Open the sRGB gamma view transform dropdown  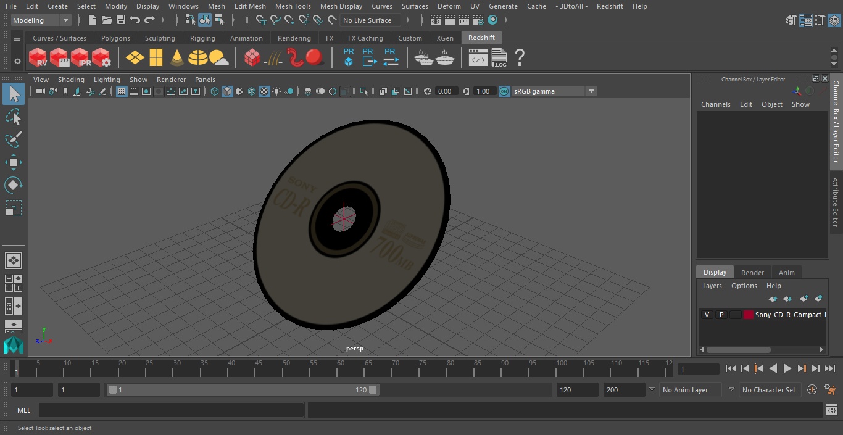tap(554, 91)
